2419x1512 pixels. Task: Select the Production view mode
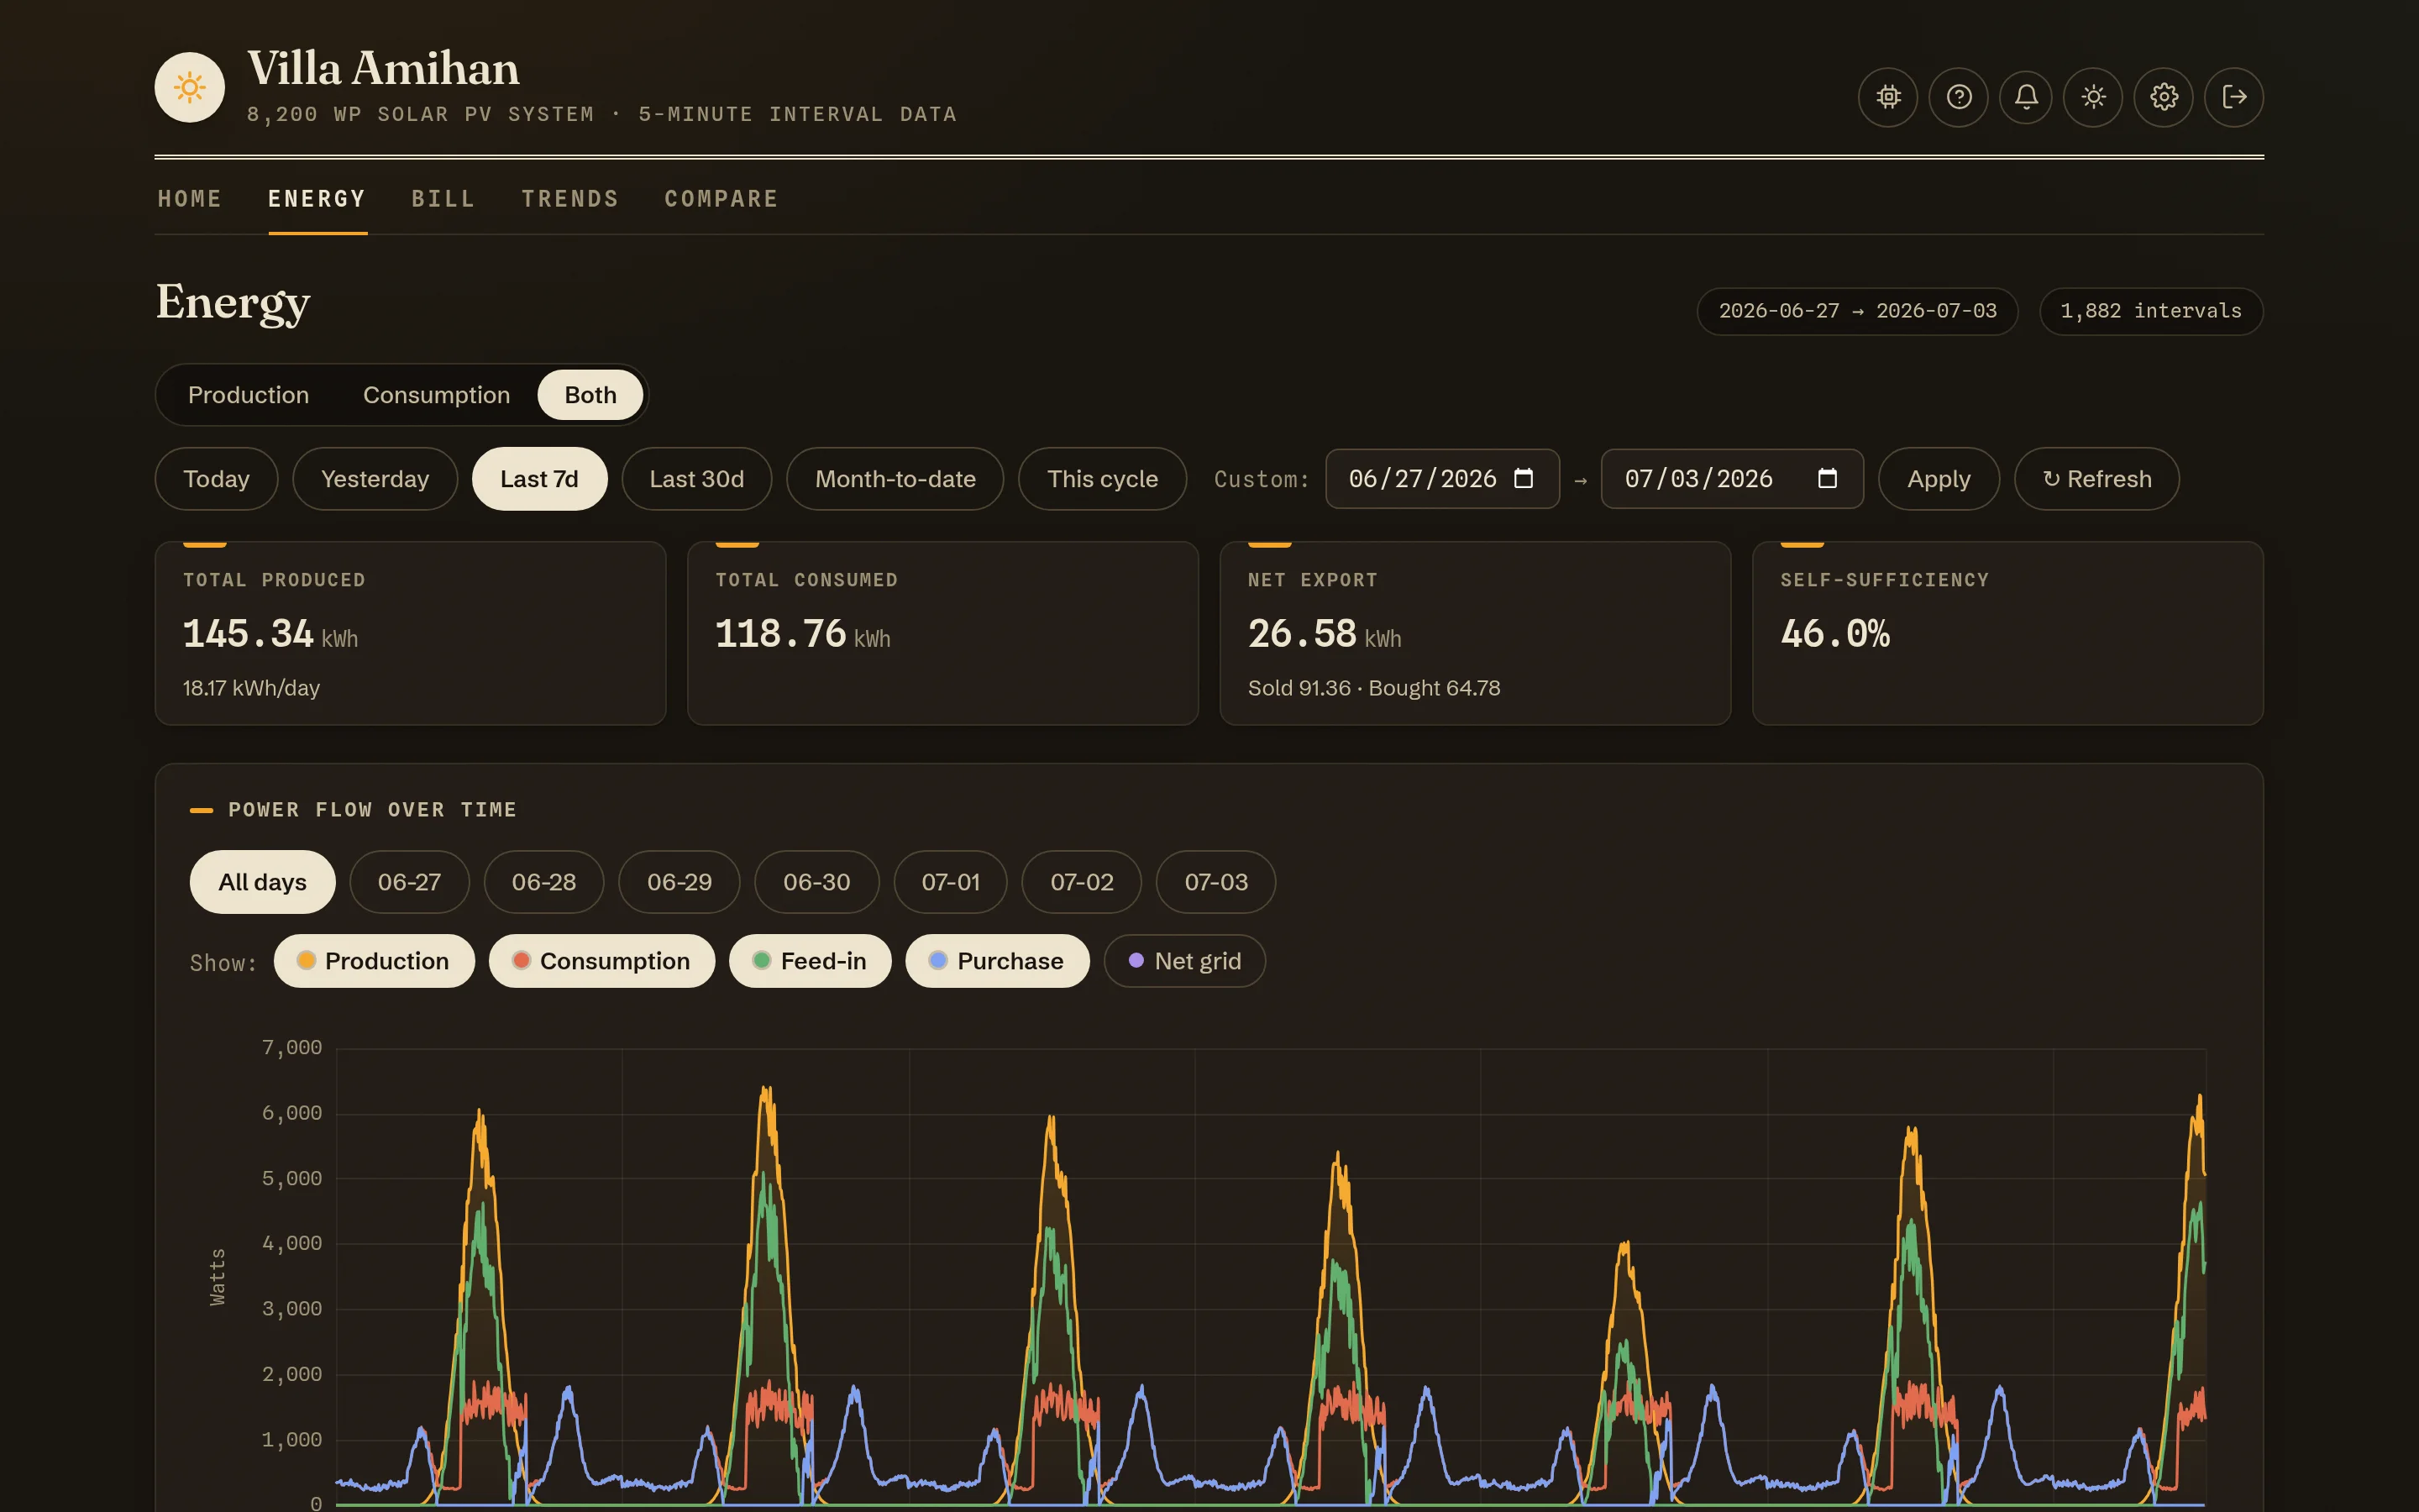[248, 395]
